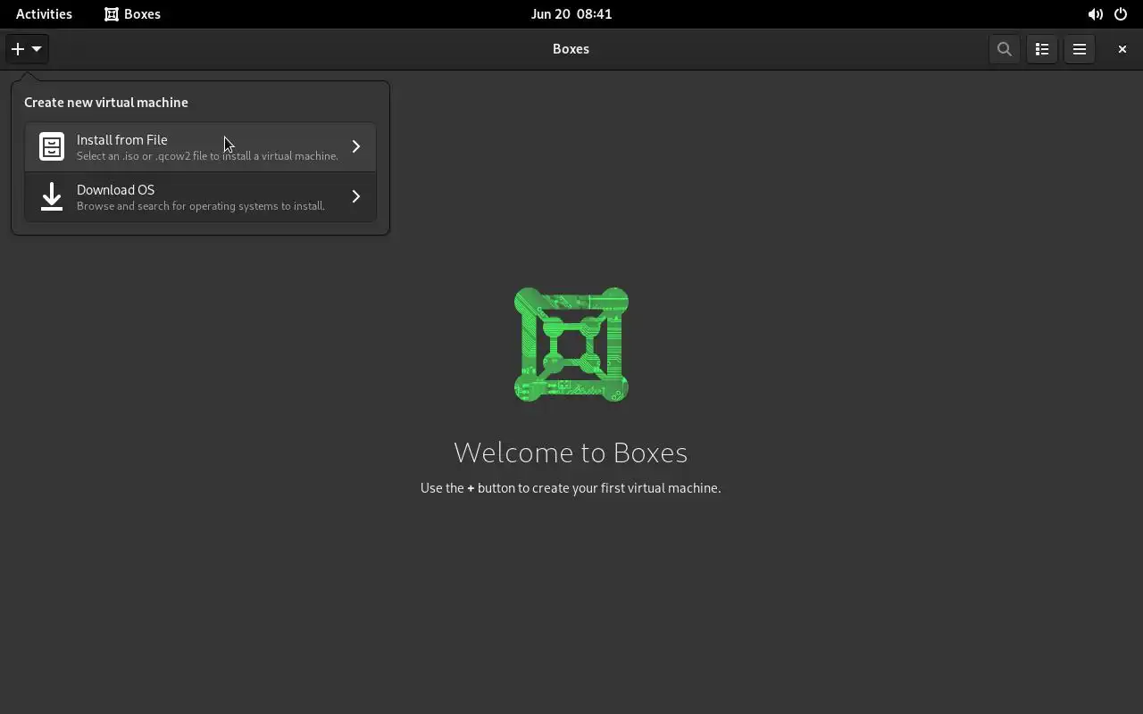Expand chevron on Install from File row
Screen dimensions: 1143x714
click(355, 146)
